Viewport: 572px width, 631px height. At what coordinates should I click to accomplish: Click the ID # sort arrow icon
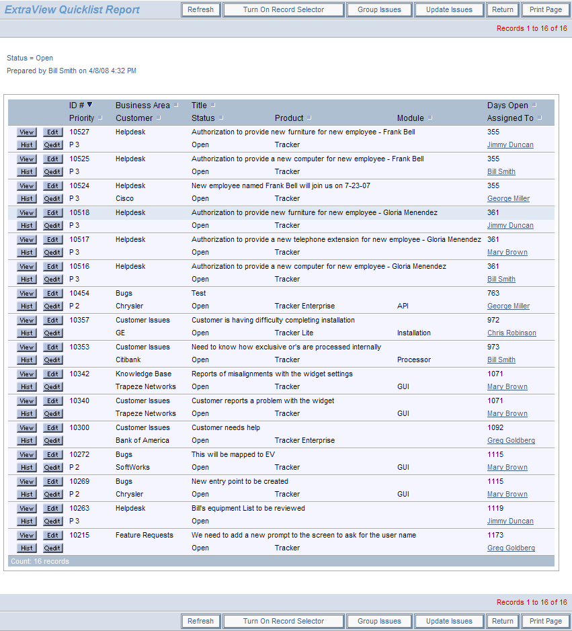click(90, 105)
